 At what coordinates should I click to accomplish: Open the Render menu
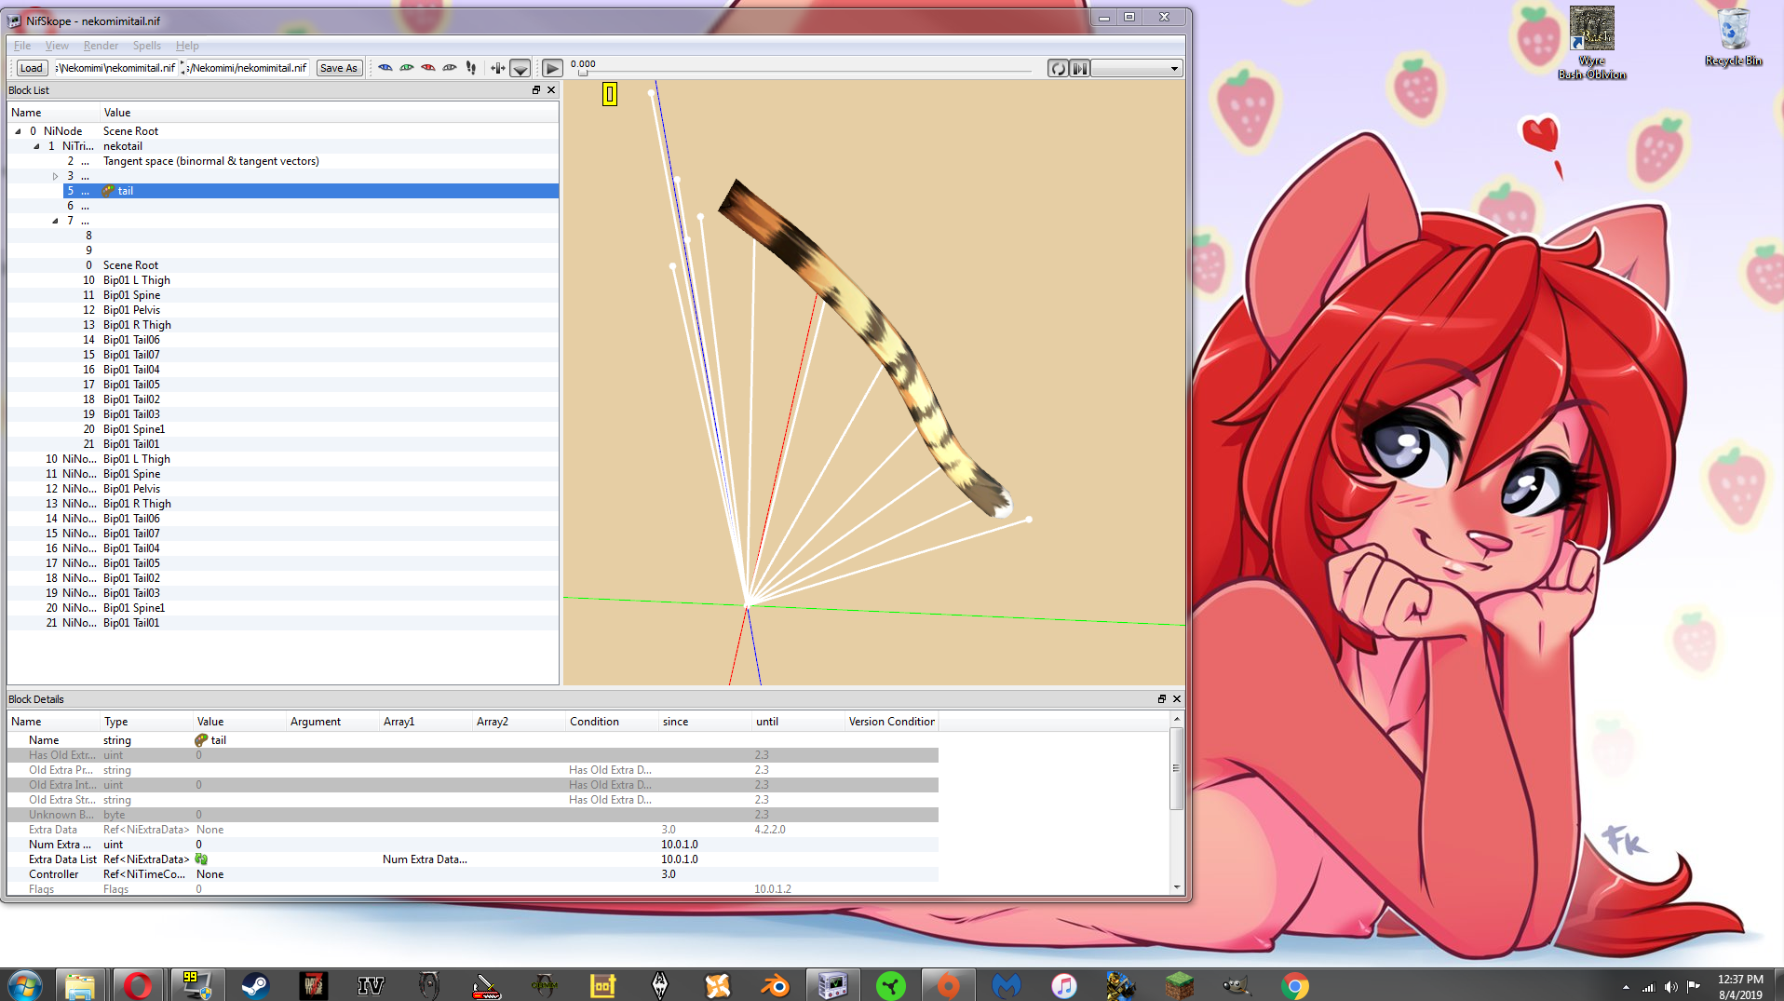pyautogui.click(x=101, y=46)
